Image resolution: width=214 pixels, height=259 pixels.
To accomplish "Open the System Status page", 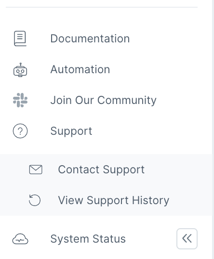I will point(88,239).
